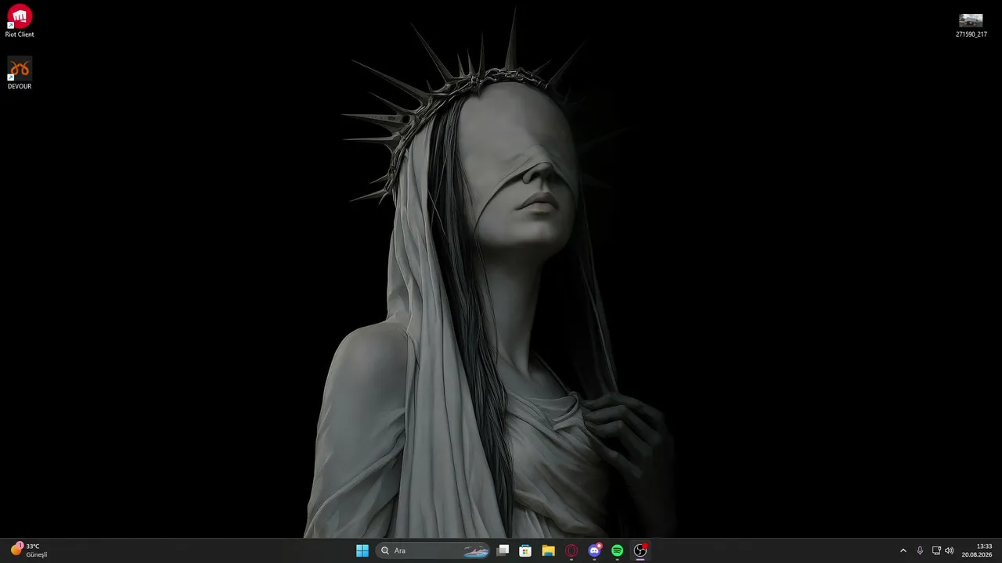1002x563 pixels.
Task: Click the Ara search box in taskbar
Action: coord(433,550)
